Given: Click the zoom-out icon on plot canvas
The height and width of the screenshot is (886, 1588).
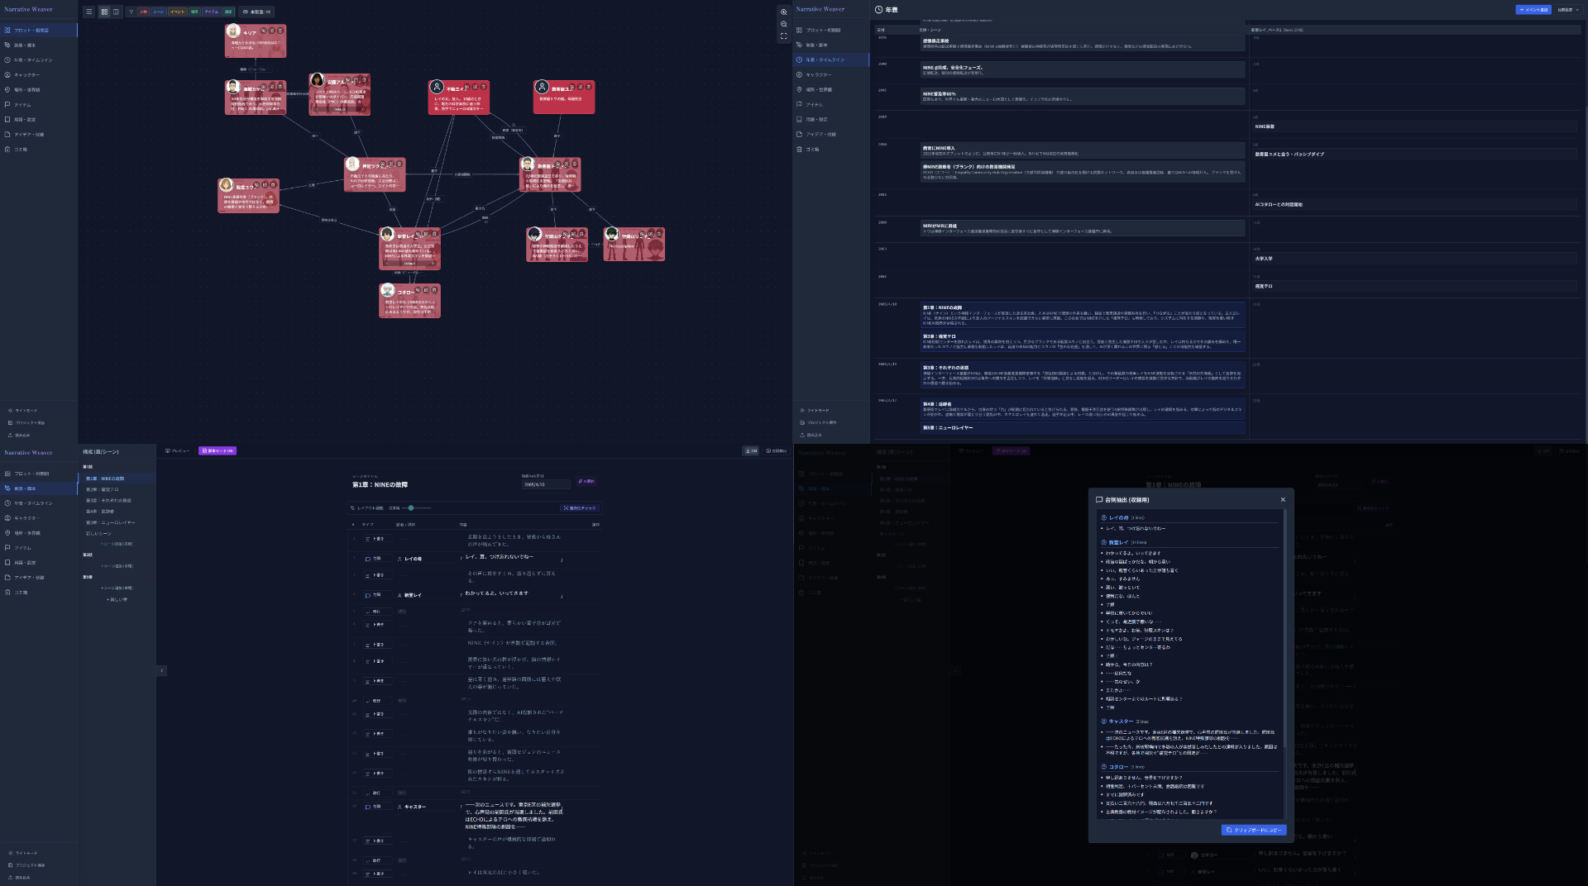Looking at the screenshot, I should point(783,24).
